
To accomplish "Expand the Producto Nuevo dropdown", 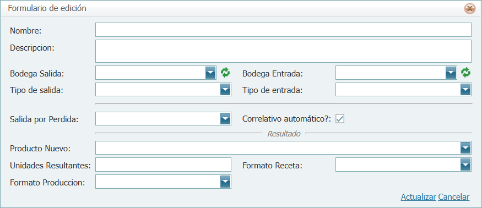I will coord(465,148).
